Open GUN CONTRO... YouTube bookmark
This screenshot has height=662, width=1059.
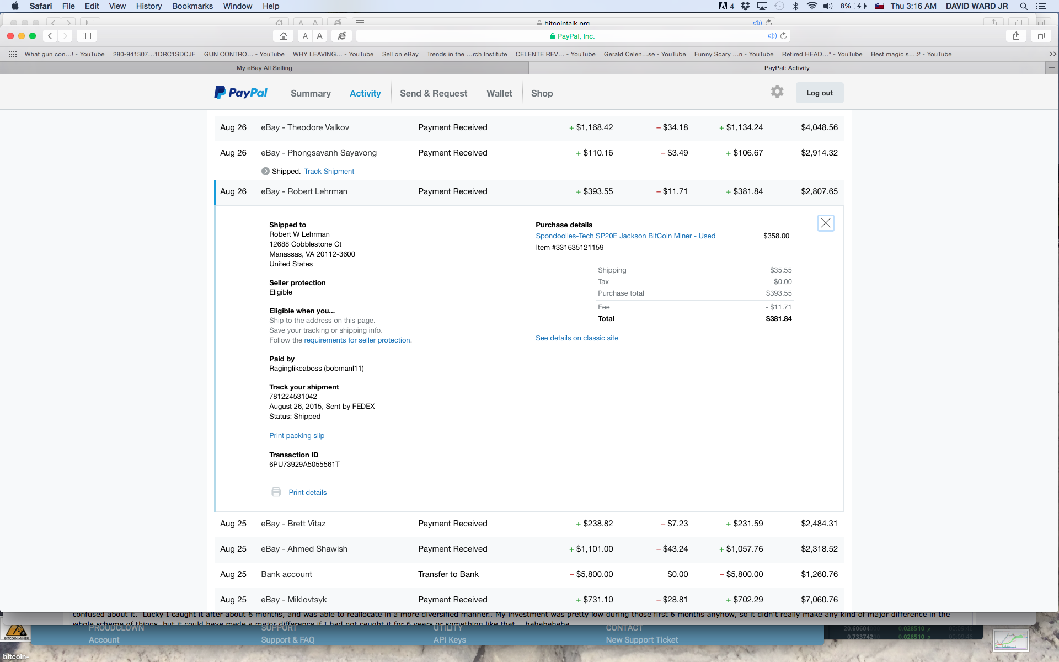pyautogui.click(x=244, y=54)
